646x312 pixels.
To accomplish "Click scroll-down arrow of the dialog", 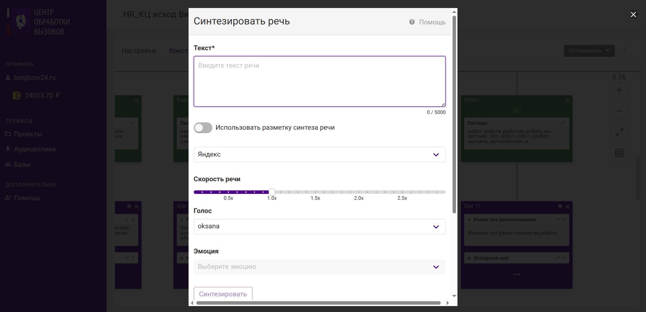I will 454,296.
